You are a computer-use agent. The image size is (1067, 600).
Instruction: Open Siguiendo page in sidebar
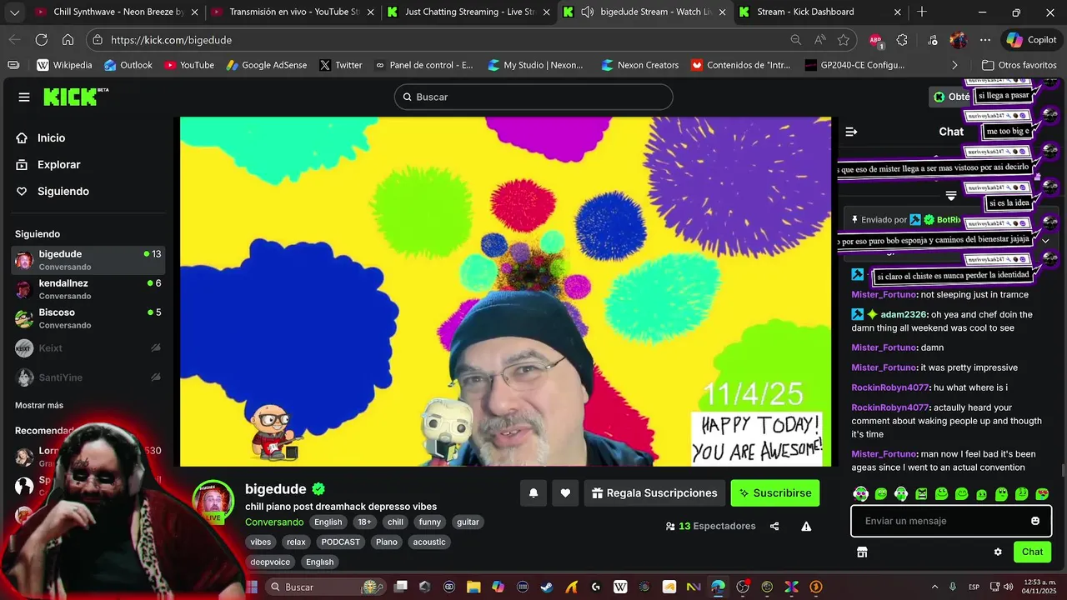coord(63,192)
